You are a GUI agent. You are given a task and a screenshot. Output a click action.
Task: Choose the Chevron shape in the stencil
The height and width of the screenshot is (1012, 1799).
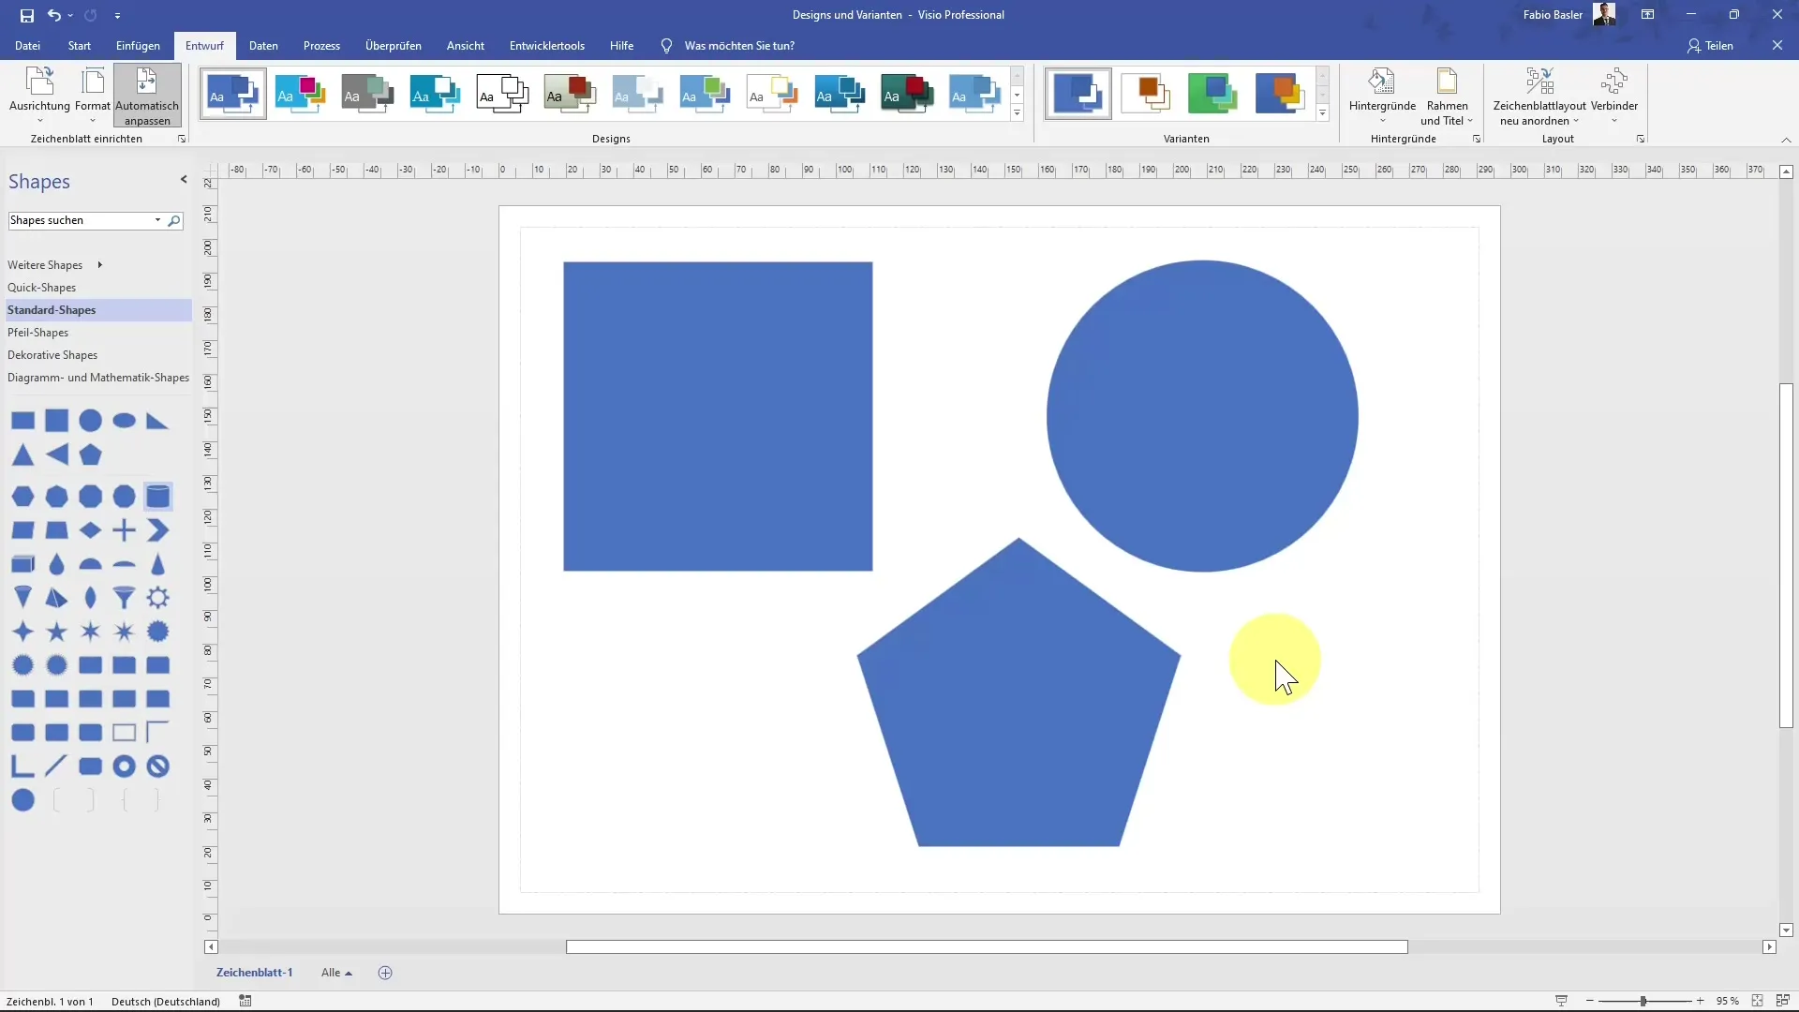coord(157,530)
